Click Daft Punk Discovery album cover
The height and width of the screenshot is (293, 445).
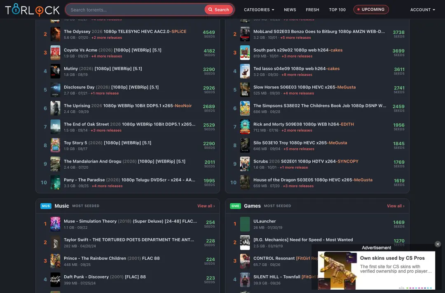tap(55, 280)
